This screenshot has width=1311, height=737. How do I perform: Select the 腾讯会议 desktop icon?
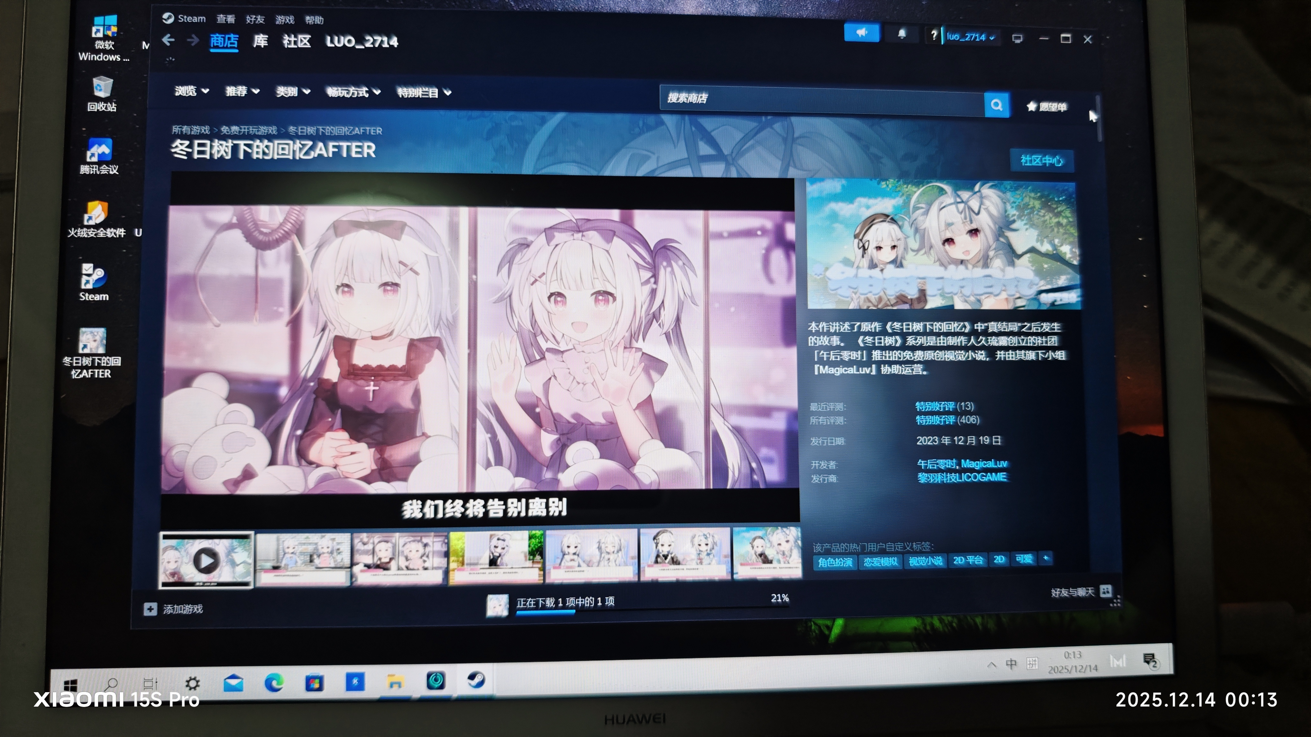[x=99, y=156]
